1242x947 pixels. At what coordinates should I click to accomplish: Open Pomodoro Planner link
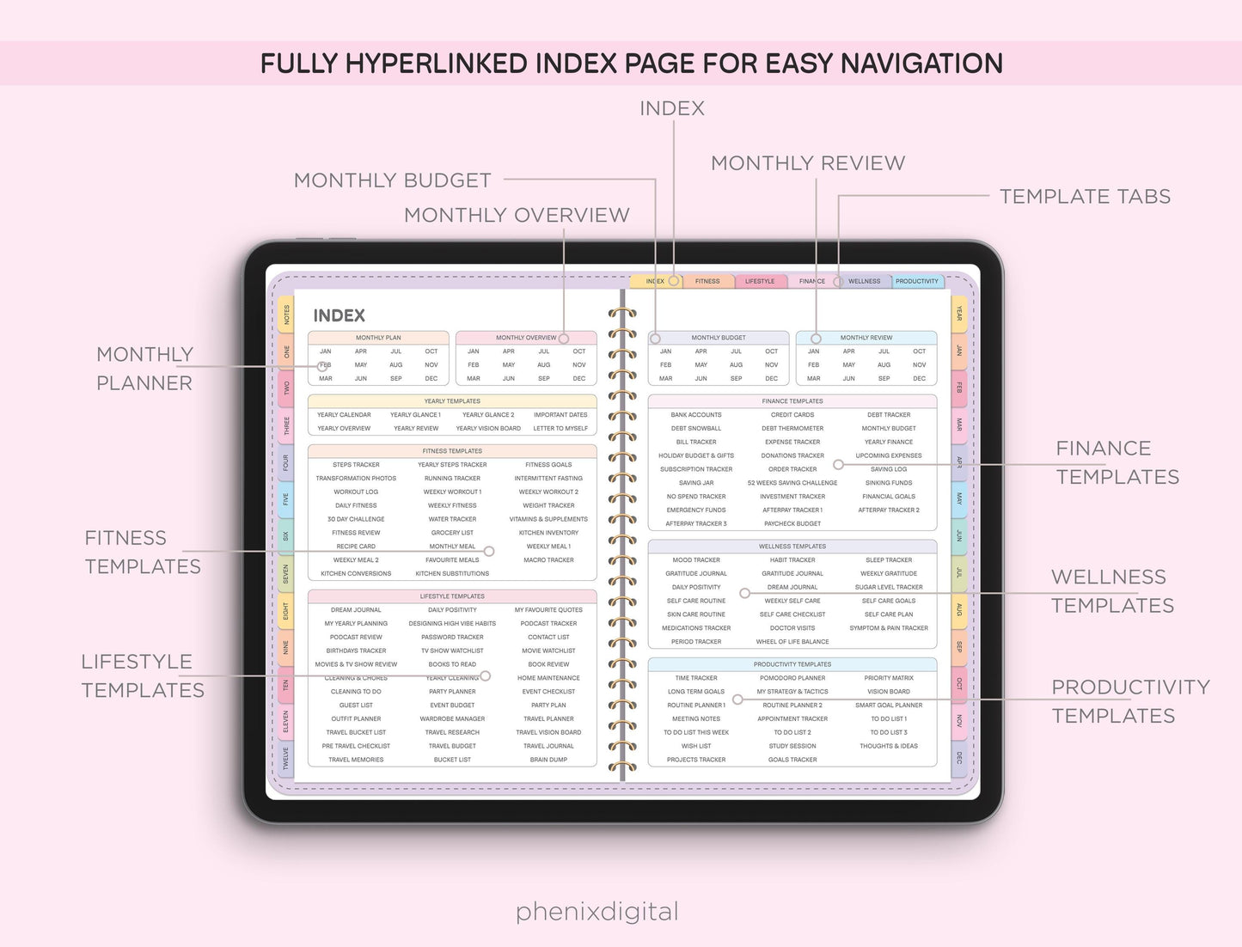792,678
